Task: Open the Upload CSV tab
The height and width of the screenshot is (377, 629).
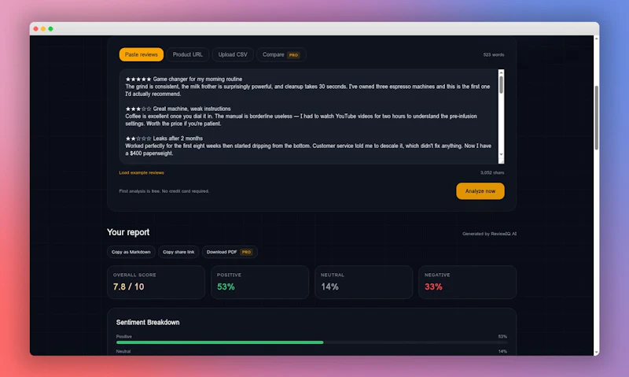Action: coord(233,54)
